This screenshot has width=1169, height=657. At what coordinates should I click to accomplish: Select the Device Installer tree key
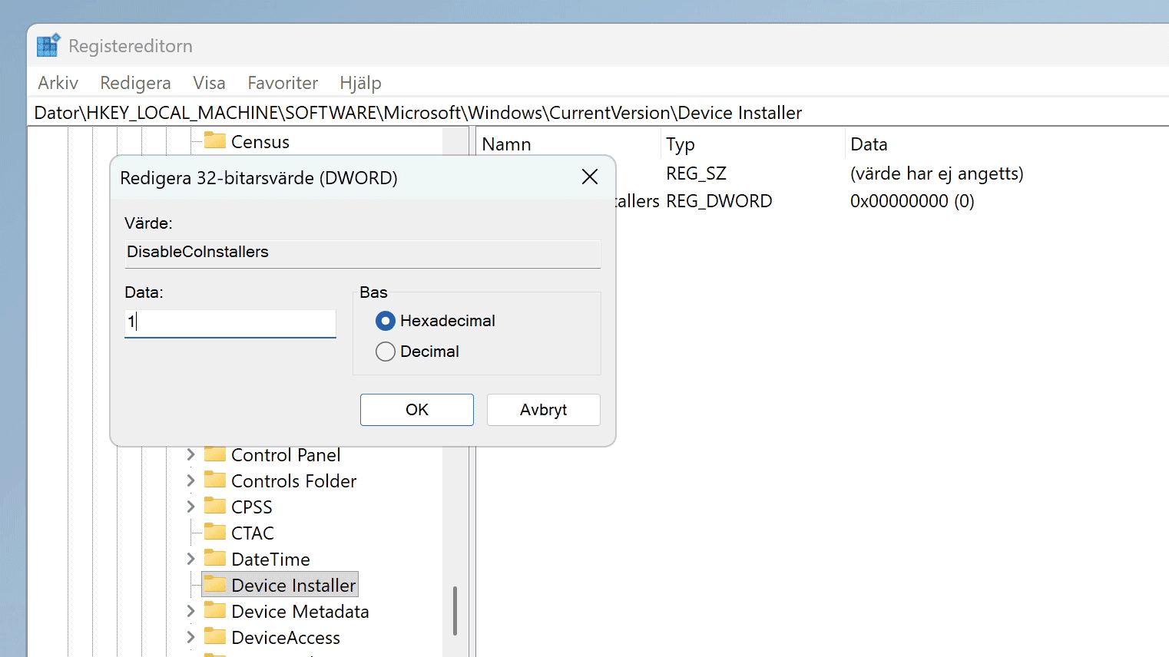point(293,586)
